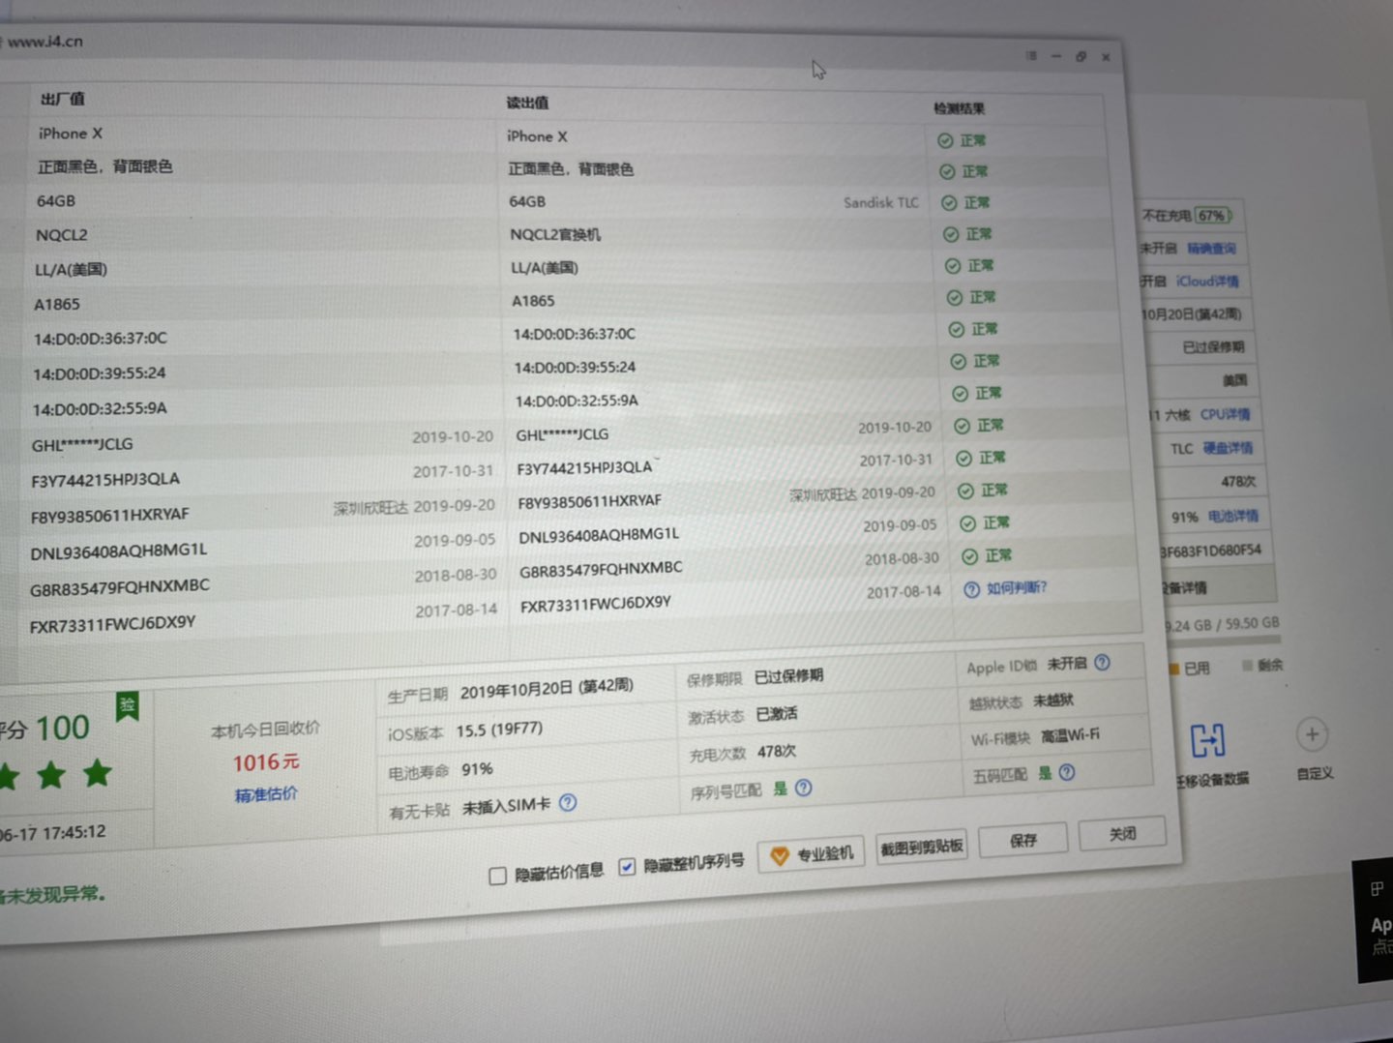Select the read value F3Y744215HPJ3QLA
Viewport: 1393px width, 1043px height.
point(584,468)
